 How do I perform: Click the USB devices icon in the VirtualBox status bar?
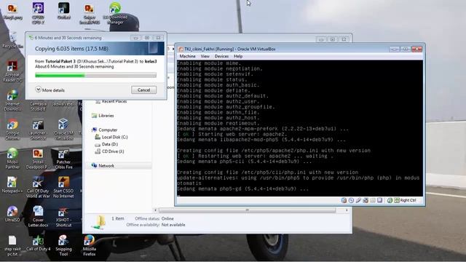coord(358,201)
